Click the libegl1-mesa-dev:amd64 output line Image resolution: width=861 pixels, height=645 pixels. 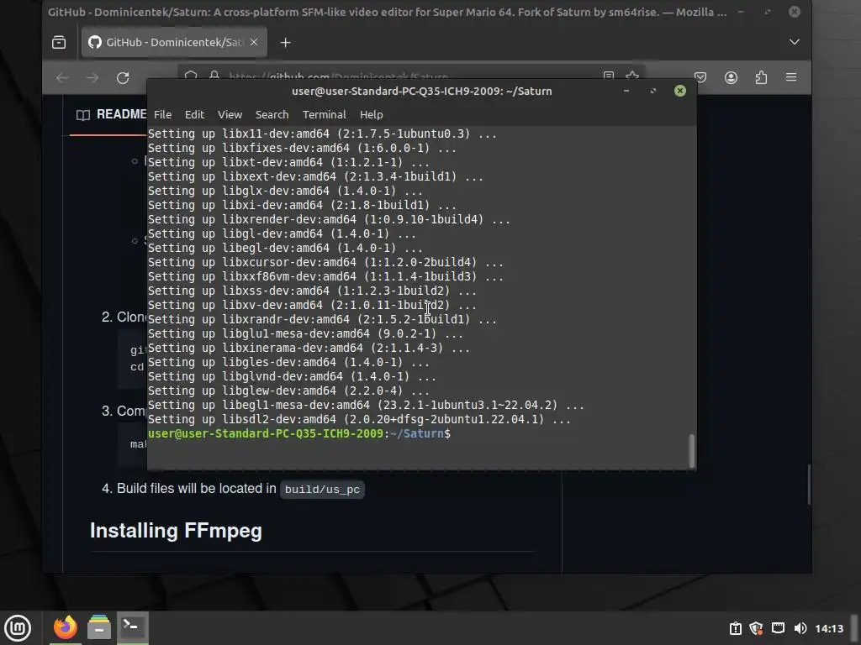366,406
